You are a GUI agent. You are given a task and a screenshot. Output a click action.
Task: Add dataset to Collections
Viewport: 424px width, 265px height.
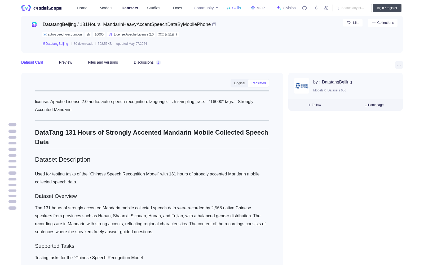(383, 23)
